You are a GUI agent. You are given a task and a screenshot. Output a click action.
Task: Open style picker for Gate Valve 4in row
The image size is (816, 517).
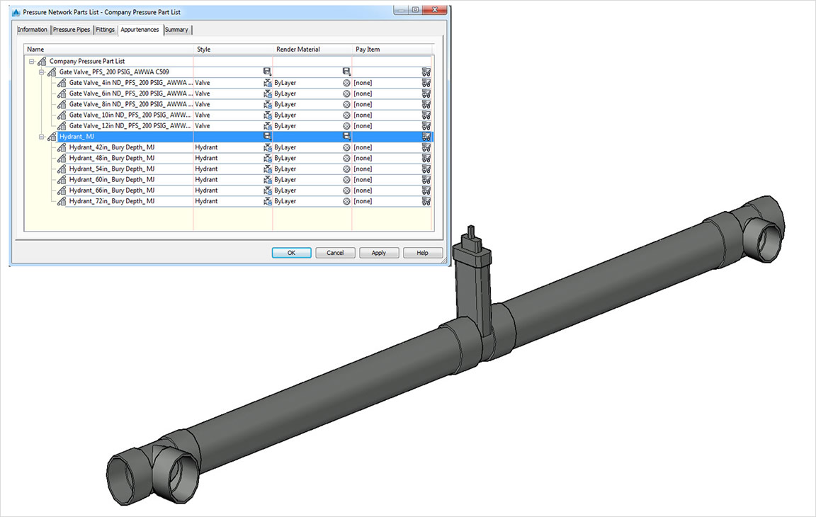tap(268, 84)
